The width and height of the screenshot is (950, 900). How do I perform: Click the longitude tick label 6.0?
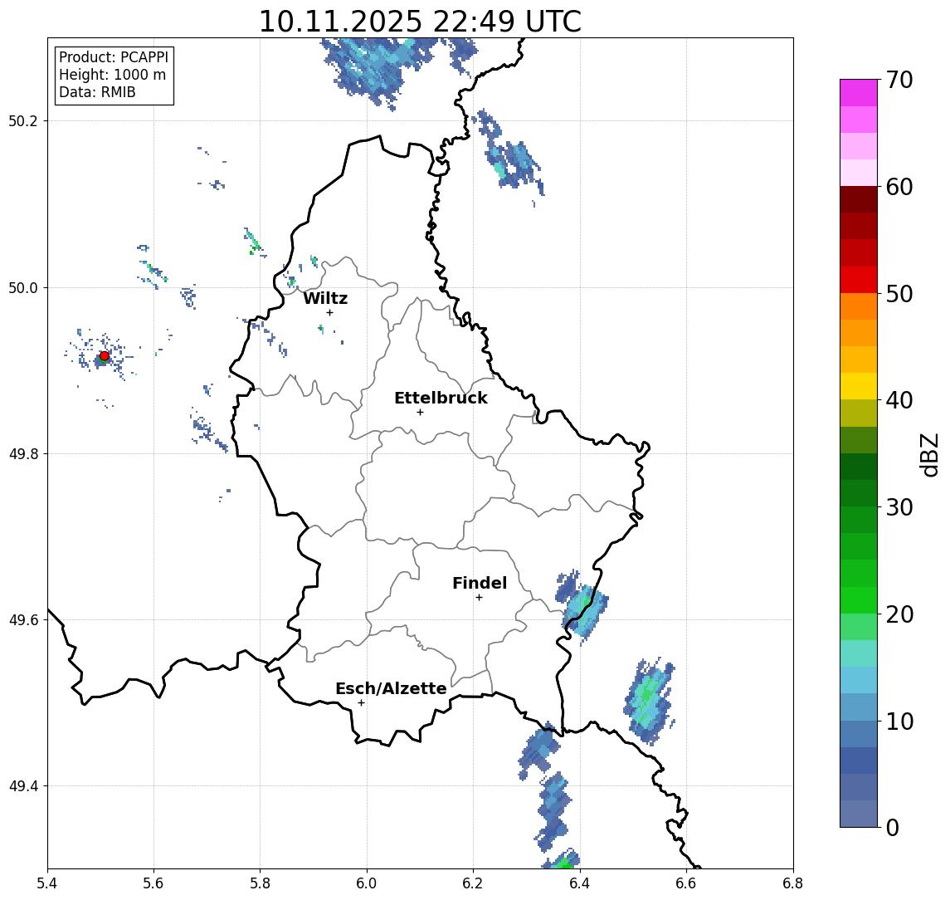(367, 883)
